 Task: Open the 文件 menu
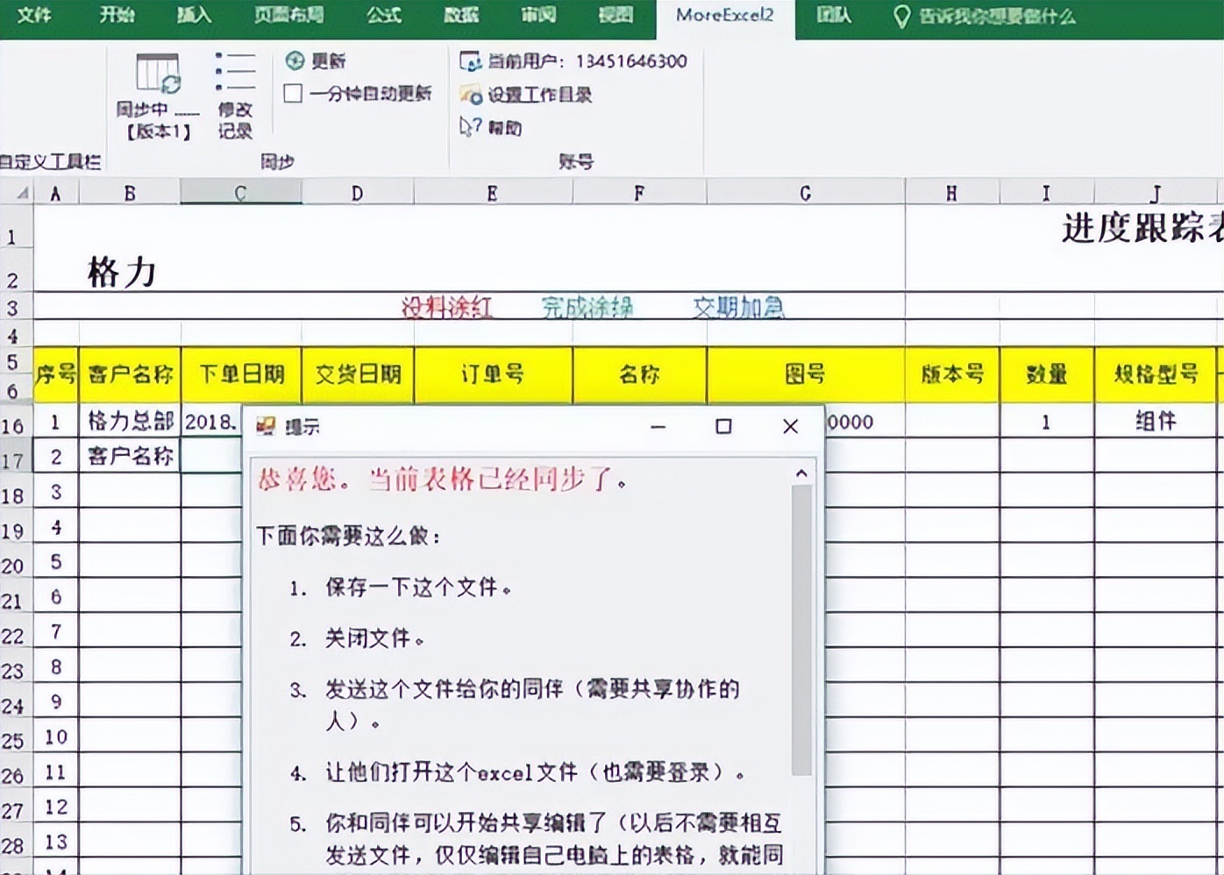34,16
